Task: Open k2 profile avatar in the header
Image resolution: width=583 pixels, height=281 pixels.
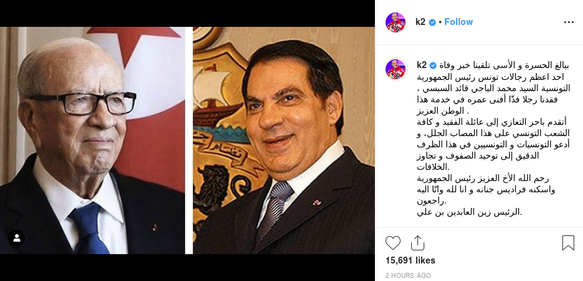Action: 396,22
